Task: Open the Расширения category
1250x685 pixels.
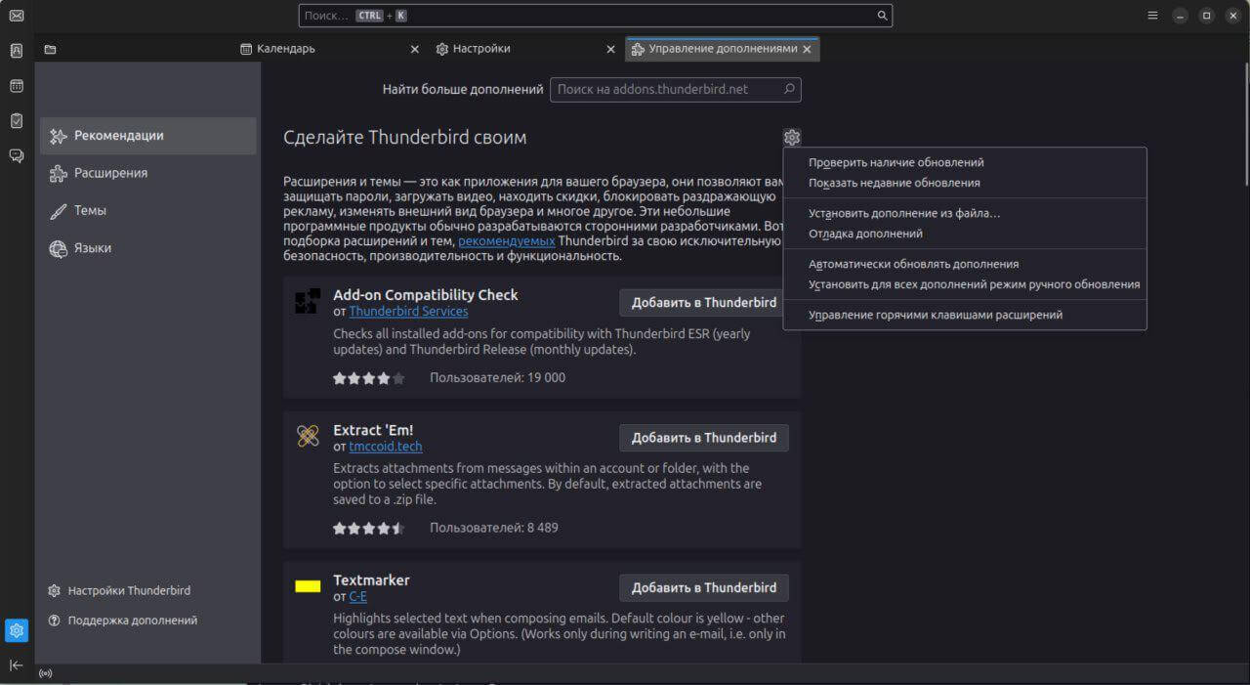Action: (110, 173)
